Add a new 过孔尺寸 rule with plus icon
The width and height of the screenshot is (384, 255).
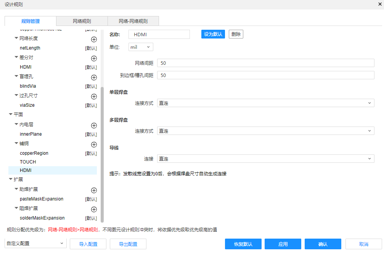pyautogui.click(x=94, y=97)
